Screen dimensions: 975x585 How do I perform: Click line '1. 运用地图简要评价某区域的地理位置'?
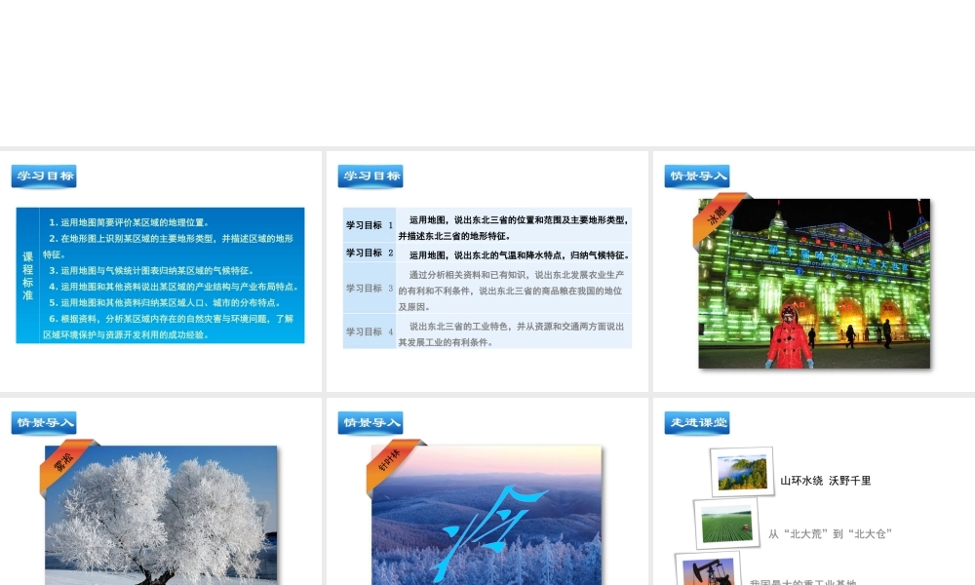click(129, 222)
